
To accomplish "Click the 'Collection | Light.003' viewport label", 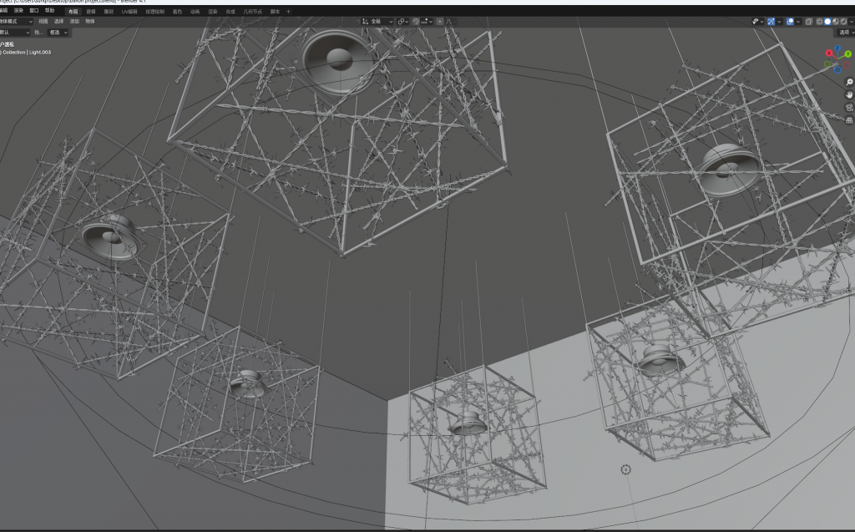I will coord(27,53).
